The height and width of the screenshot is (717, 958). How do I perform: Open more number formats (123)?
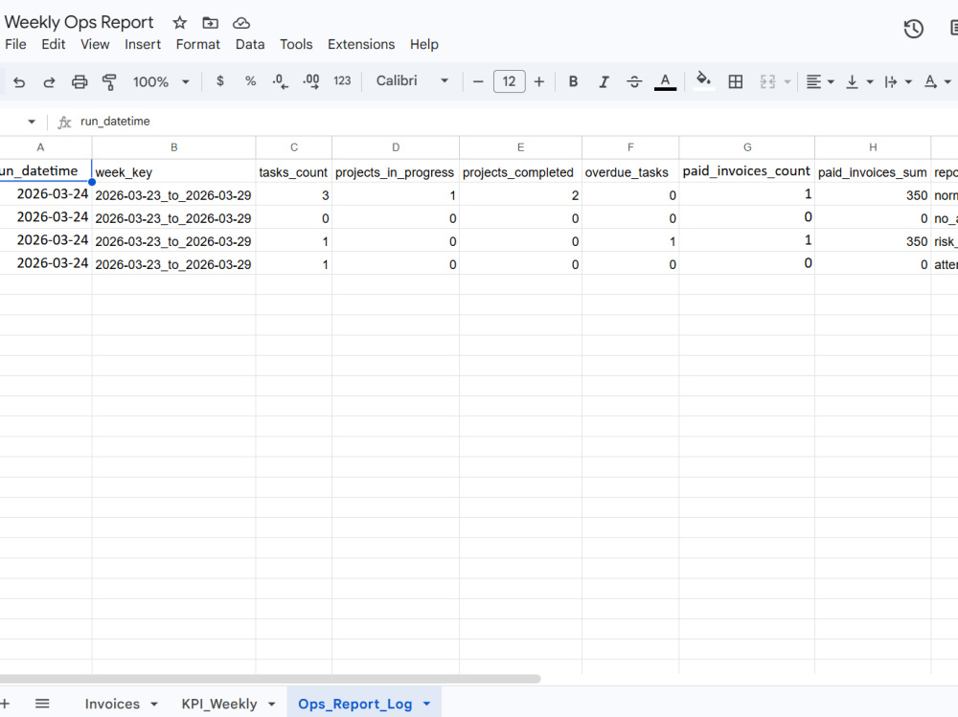[342, 80]
